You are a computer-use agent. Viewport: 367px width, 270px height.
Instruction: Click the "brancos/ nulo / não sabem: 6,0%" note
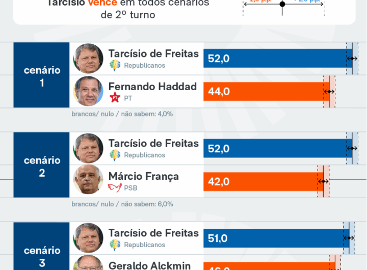pos(122,204)
